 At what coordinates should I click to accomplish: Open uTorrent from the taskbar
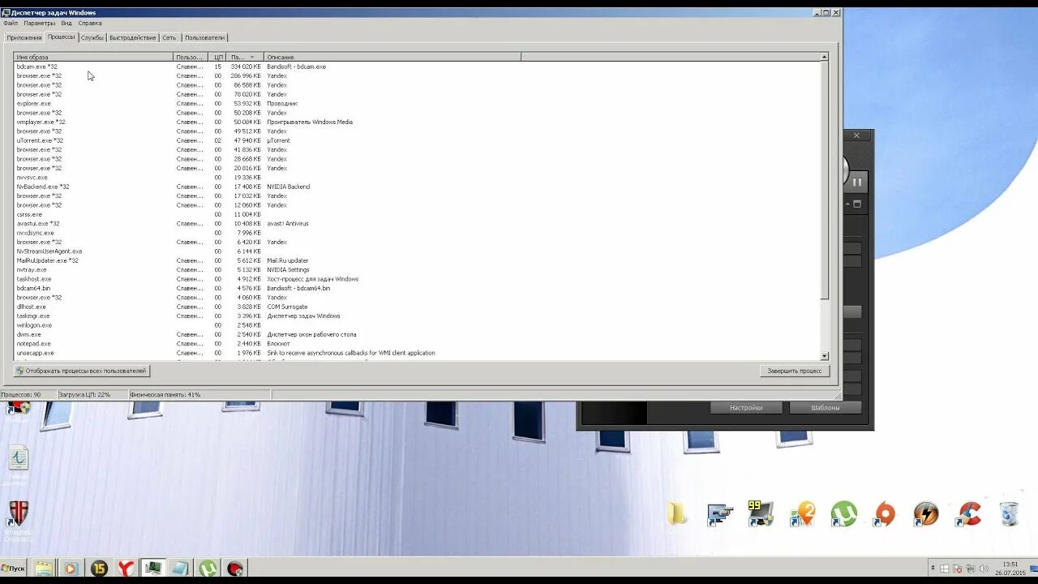click(208, 569)
